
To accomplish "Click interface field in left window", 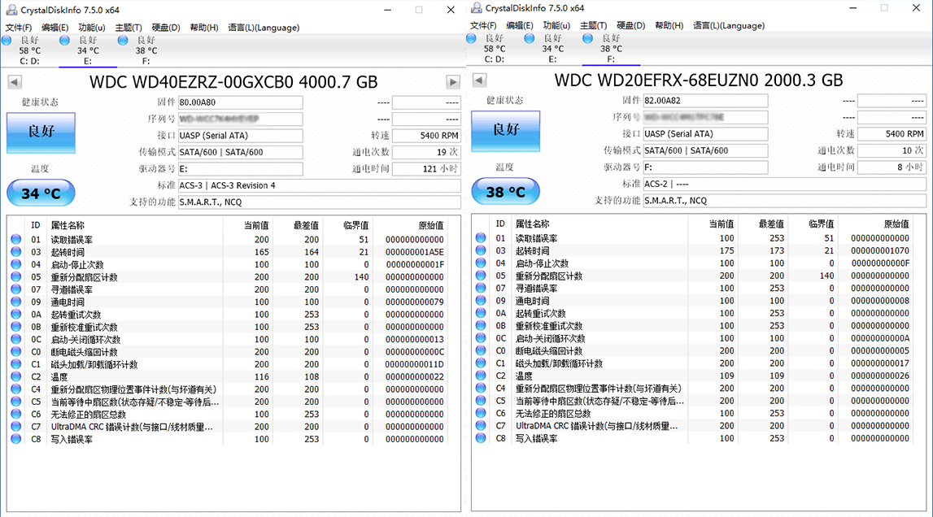I will coord(241,136).
